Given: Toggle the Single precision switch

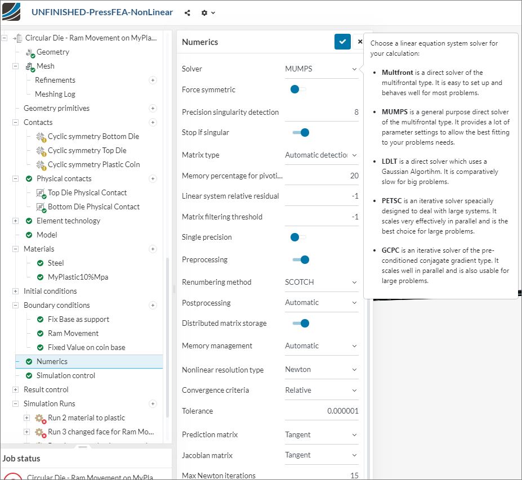Looking at the screenshot, I should [x=298, y=237].
